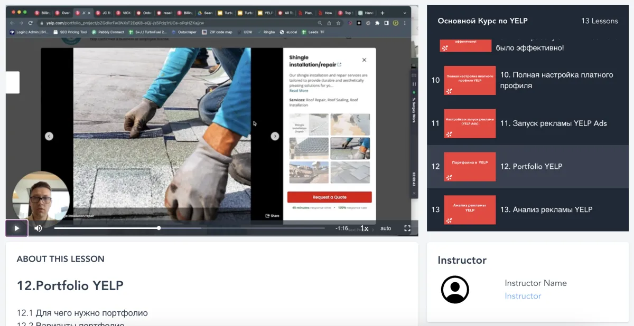Select lesson 11 red thumbnail
Viewport: 634px width, 326px height.
point(470,123)
